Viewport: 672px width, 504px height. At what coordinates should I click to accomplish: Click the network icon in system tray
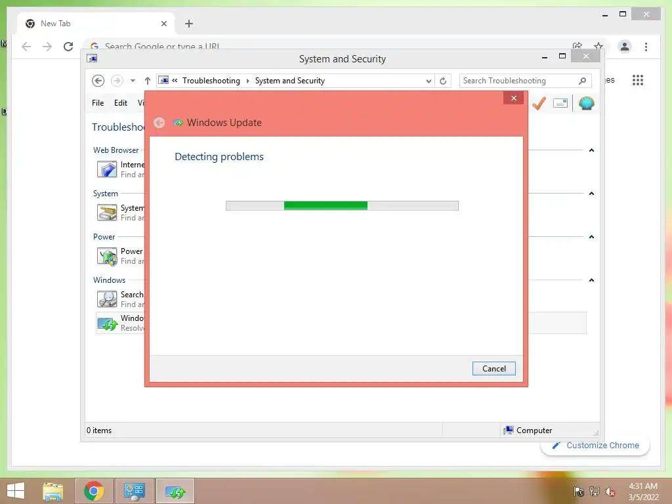coord(595,492)
